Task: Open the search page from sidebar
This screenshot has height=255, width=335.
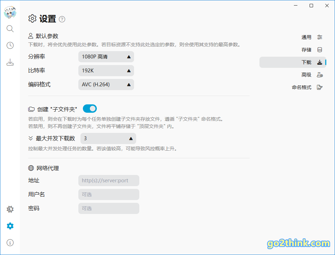Action: tap(10, 29)
